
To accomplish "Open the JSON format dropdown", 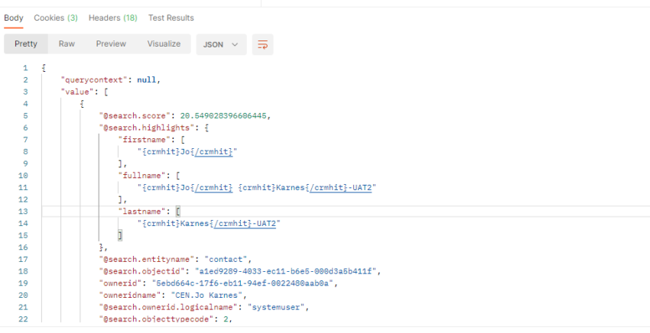I will [221, 44].
